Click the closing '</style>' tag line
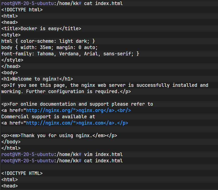 click(12, 60)
